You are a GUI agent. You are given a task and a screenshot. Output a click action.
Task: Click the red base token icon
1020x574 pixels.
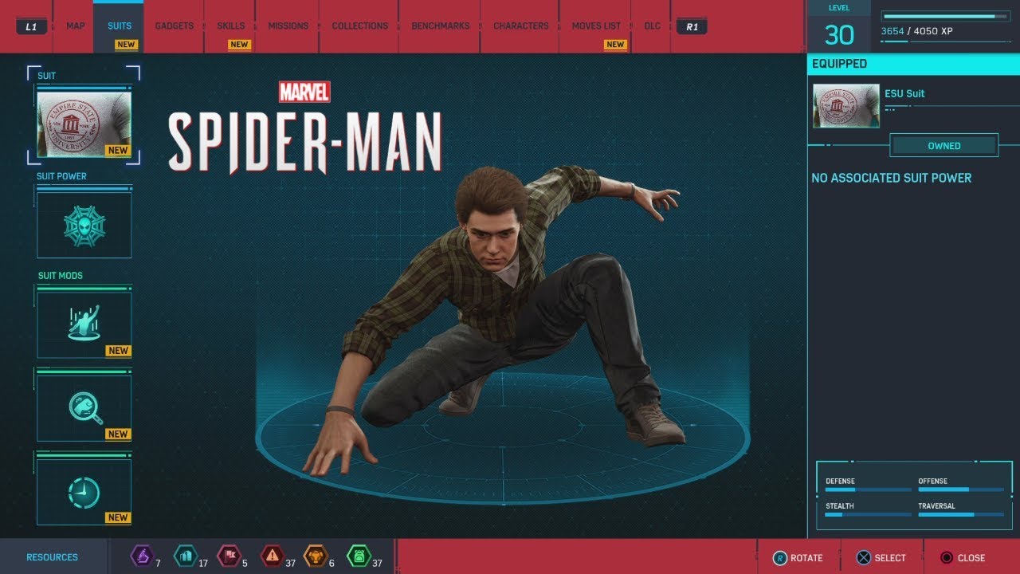229,556
